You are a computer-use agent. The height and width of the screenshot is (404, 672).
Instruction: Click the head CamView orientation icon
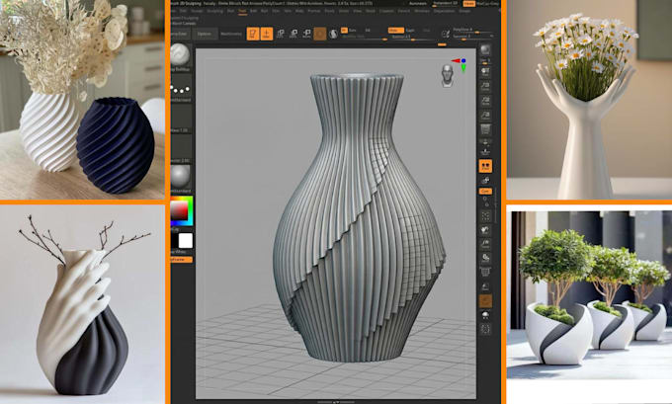[x=448, y=75]
